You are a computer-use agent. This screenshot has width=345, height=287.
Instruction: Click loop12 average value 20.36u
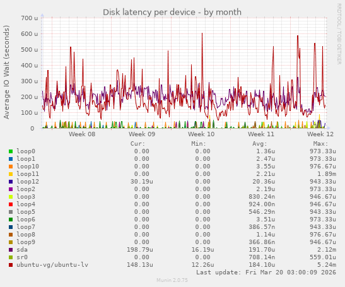[x=264, y=182]
